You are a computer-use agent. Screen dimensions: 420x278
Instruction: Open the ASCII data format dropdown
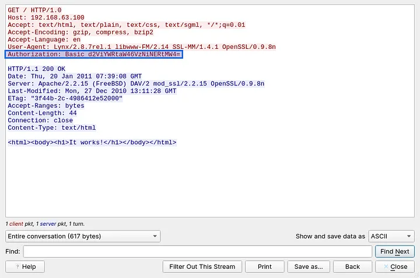click(391, 236)
